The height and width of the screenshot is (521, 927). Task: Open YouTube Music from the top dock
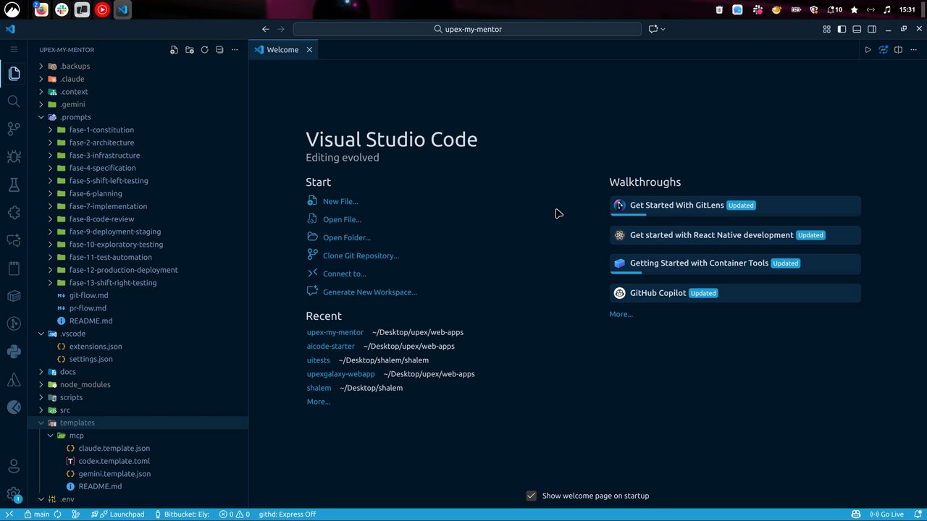click(x=102, y=10)
